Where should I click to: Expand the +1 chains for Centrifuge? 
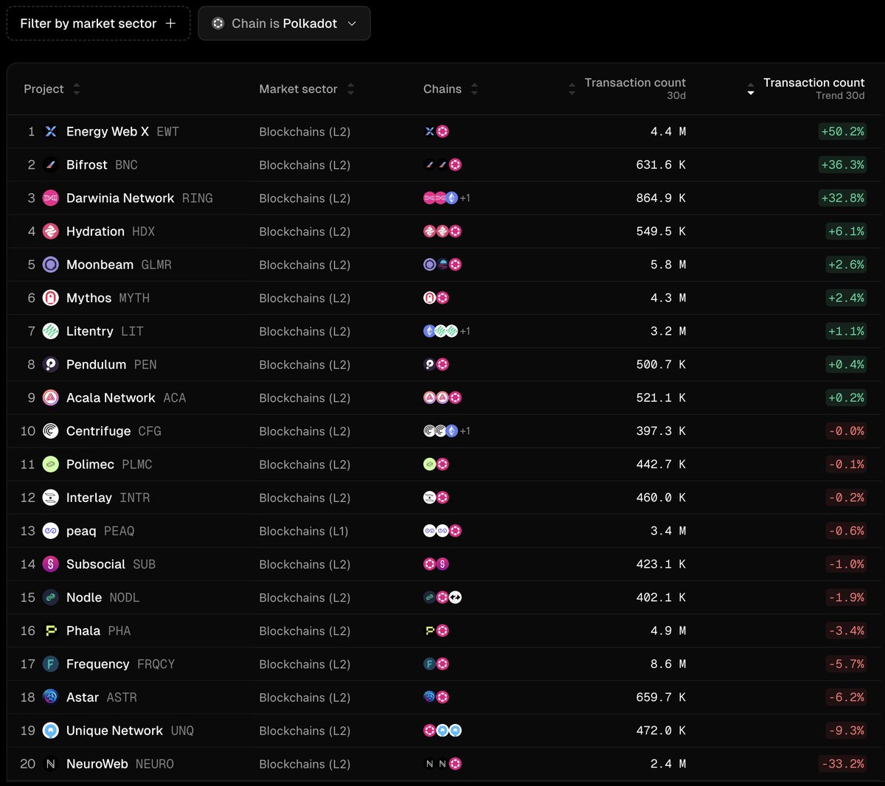click(465, 431)
